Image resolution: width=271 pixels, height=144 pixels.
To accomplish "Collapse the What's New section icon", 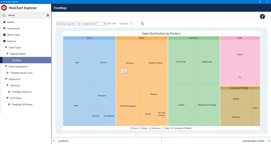I will (4, 35).
